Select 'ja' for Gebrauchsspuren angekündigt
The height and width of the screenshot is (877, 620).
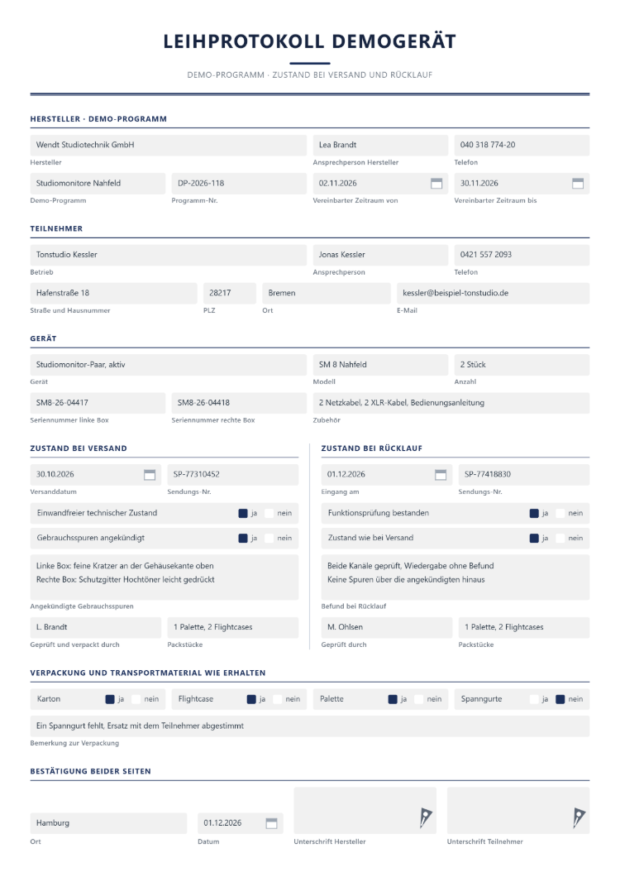243,538
